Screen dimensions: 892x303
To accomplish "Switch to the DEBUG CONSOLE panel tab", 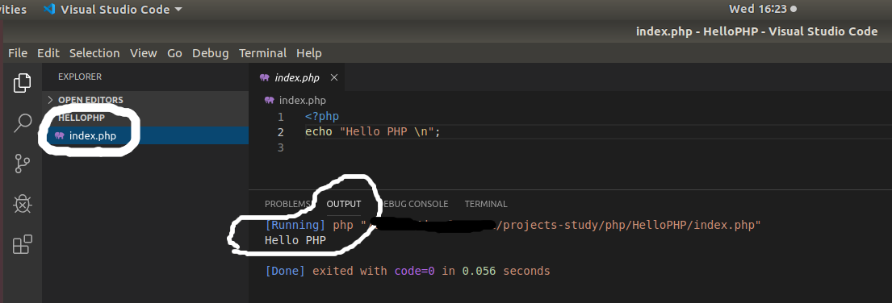I will tap(413, 204).
